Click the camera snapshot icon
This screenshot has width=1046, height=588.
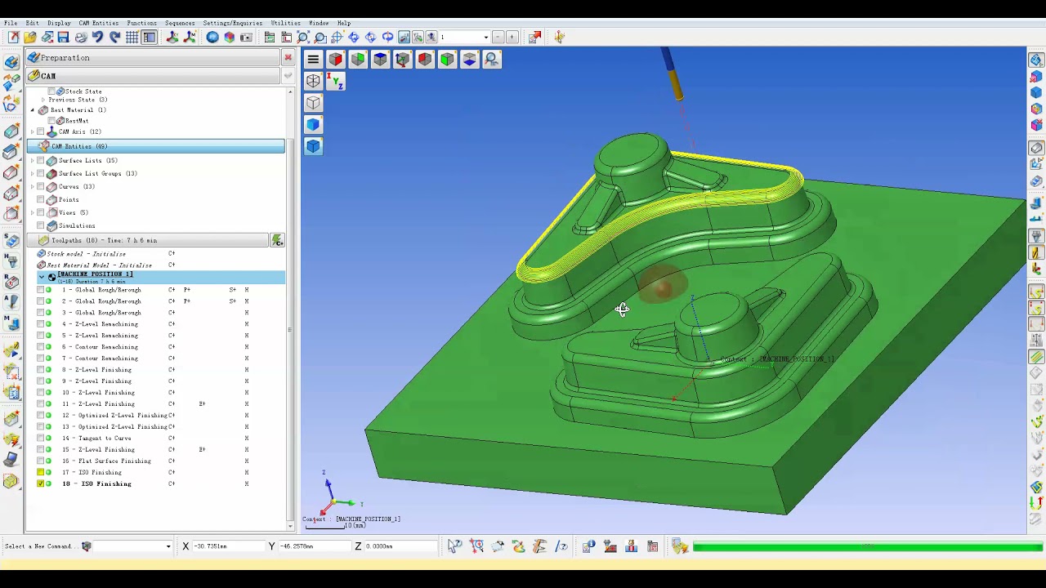[246, 37]
